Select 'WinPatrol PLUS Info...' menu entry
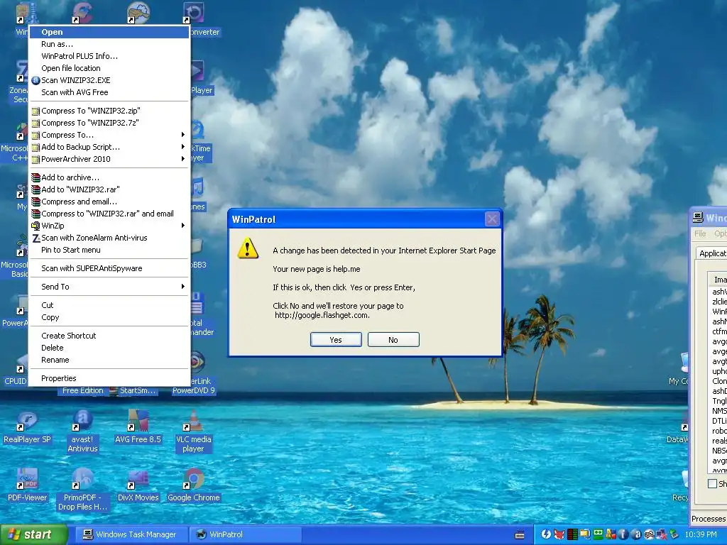Image resolution: width=727 pixels, height=545 pixels. pos(109,56)
